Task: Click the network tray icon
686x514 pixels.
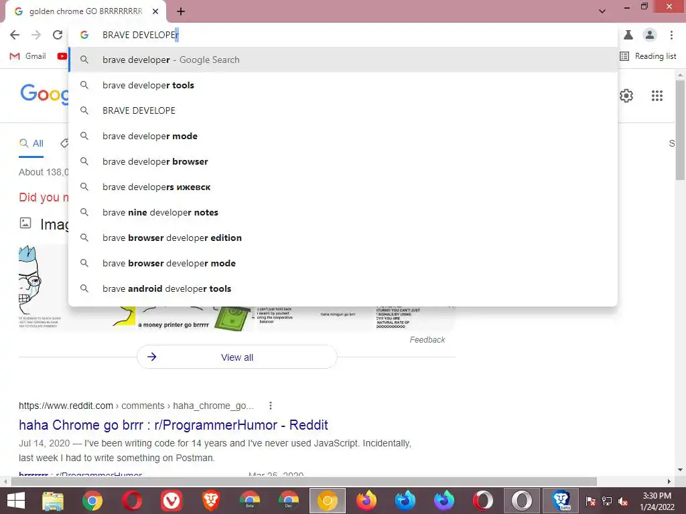Action: [607, 501]
